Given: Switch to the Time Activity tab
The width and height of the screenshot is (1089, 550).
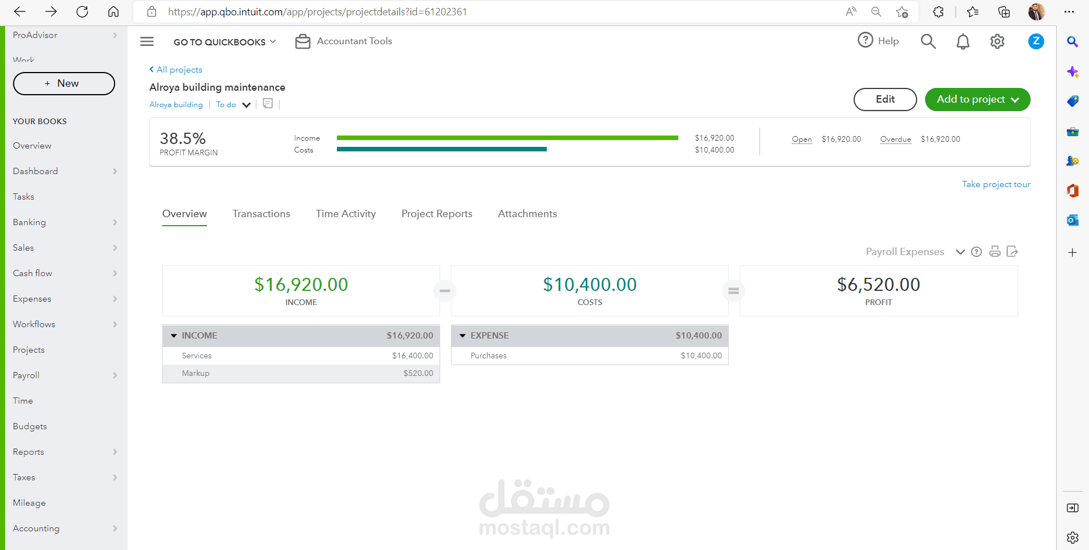Looking at the screenshot, I should (x=346, y=214).
